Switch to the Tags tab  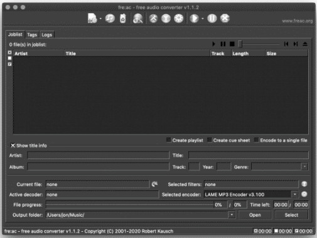pos(32,34)
